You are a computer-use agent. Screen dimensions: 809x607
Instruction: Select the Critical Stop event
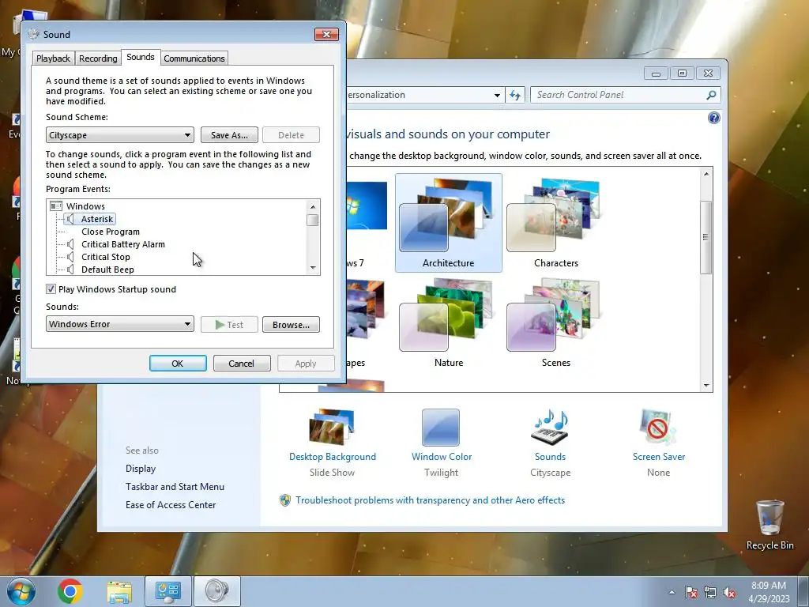pos(106,257)
